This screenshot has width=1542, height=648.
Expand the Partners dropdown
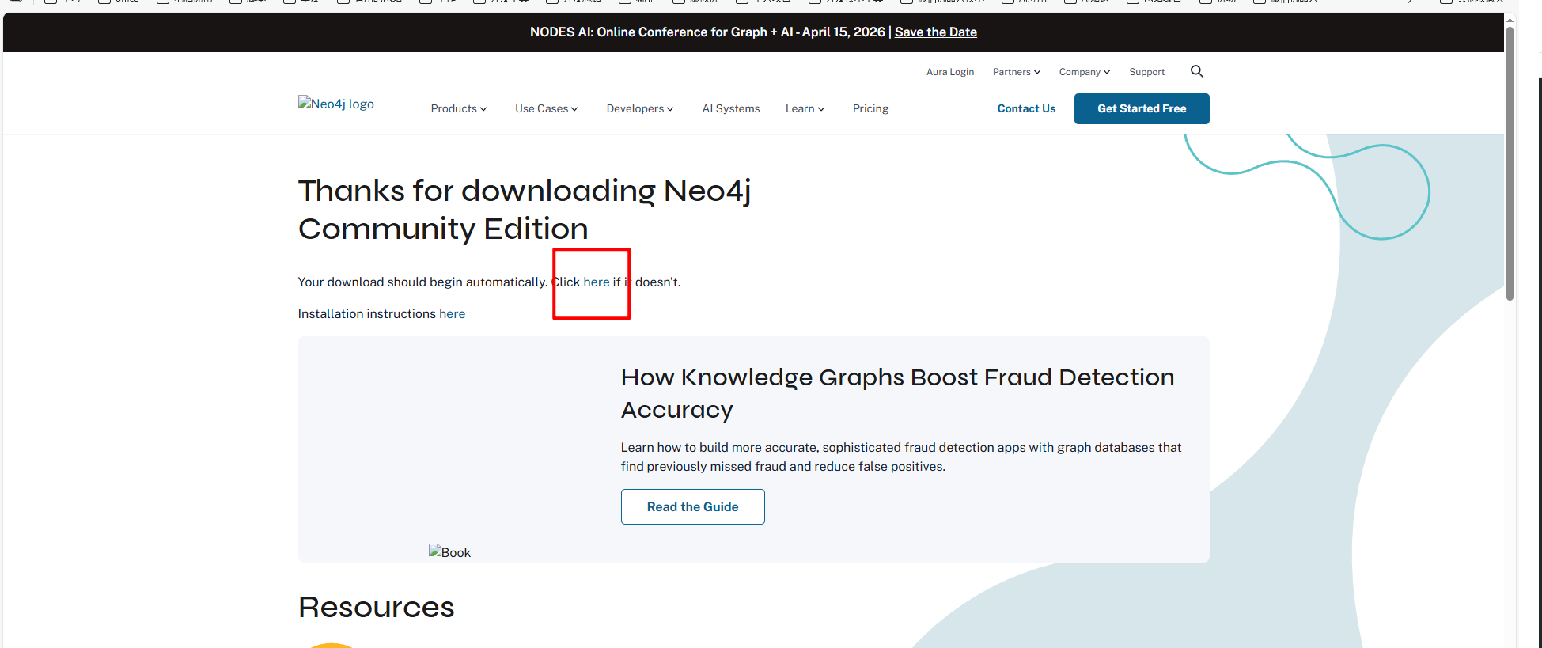tap(1017, 72)
